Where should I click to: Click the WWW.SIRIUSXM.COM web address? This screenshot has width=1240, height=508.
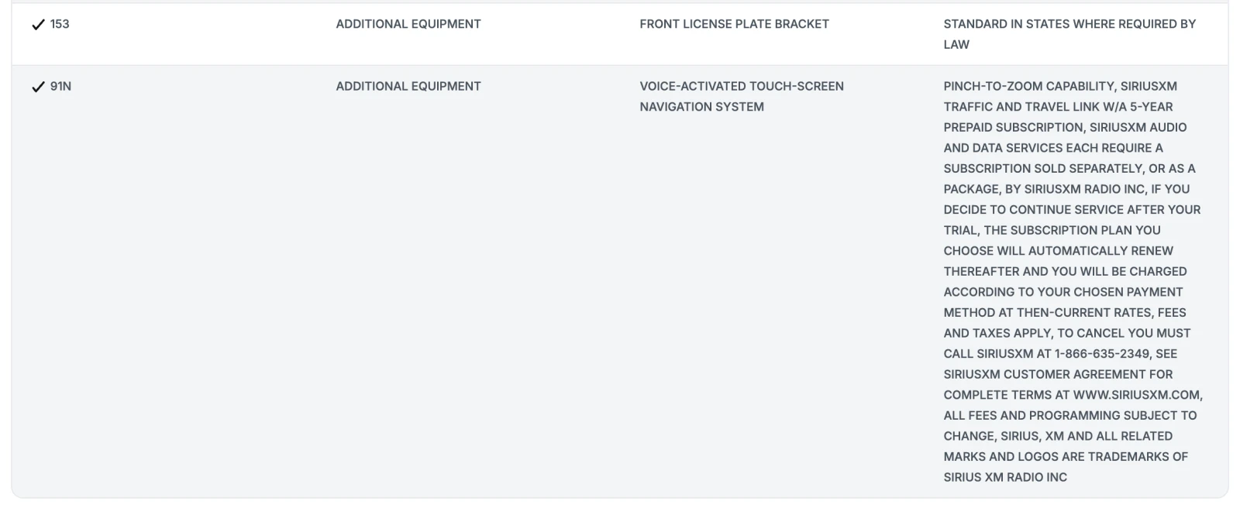pyautogui.click(x=1136, y=394)
